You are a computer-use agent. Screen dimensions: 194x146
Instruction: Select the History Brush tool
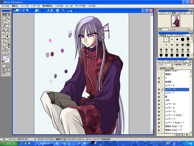point(8,30)
